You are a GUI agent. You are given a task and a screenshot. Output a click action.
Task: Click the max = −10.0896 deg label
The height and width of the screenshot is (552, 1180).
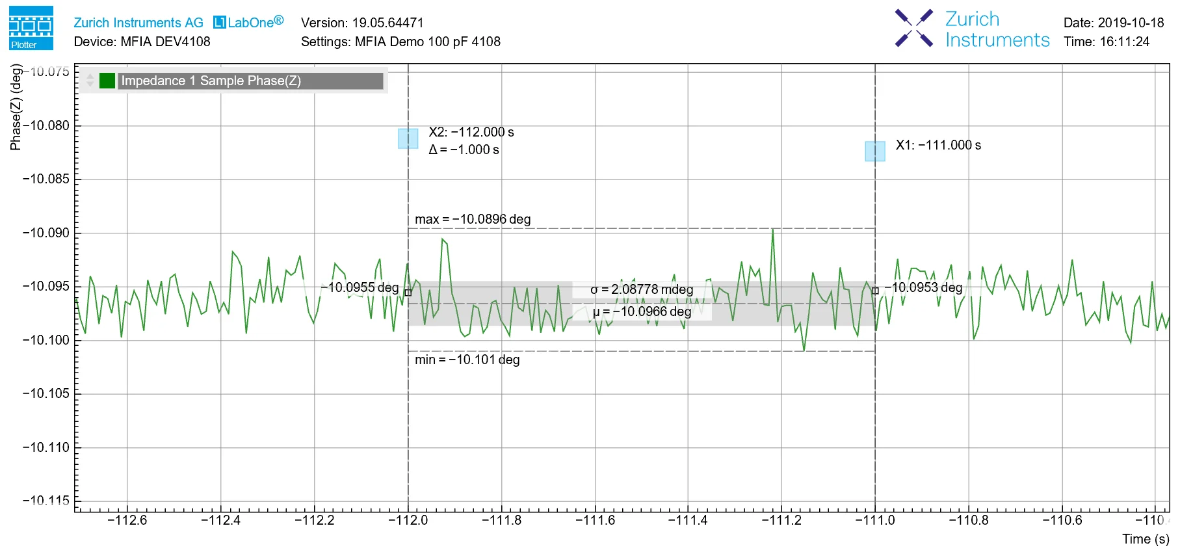click(473, 219)
